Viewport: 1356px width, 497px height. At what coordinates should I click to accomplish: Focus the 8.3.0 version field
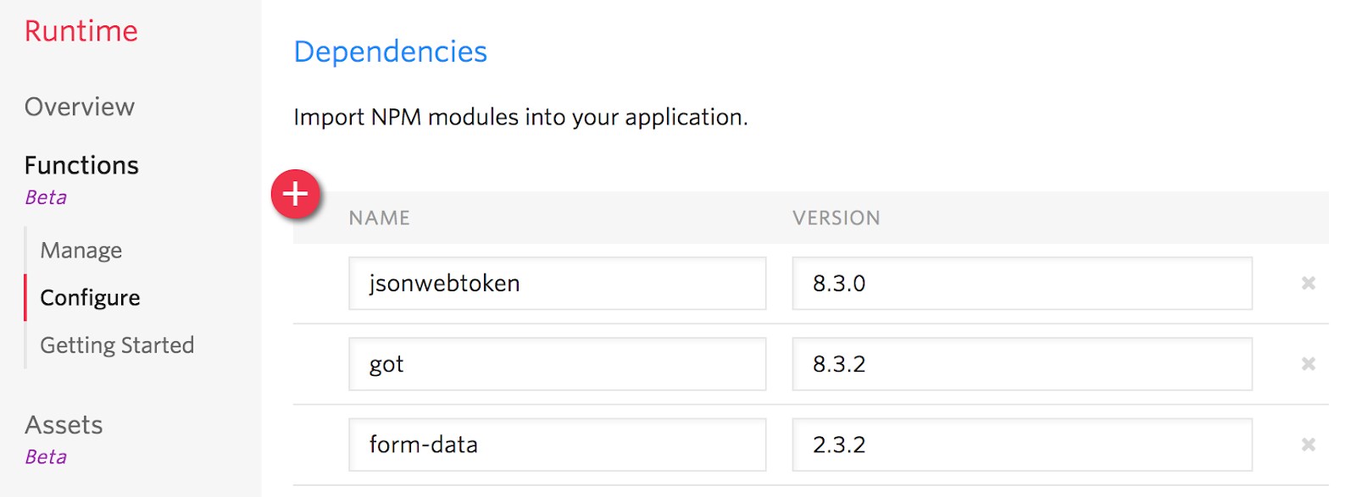(x=1022, y=284)
